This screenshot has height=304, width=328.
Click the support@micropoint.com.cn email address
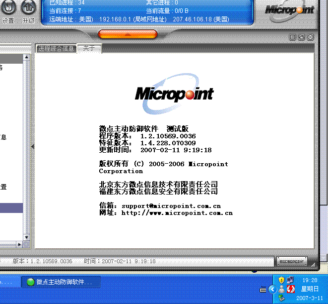(x=171, y=206)
